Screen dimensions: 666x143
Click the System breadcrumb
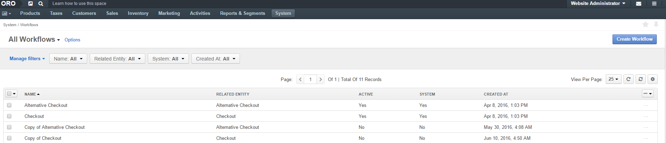click(x=10, y=25)
